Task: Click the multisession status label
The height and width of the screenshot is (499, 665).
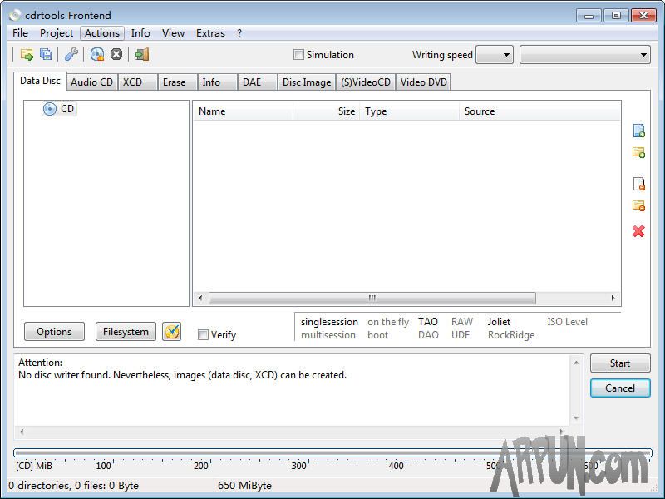Action: (328, 335)
